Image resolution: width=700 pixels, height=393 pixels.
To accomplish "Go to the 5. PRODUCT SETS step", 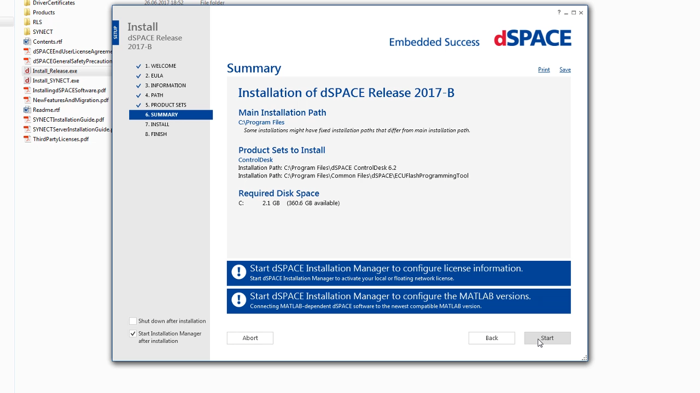I will (165, 105).
